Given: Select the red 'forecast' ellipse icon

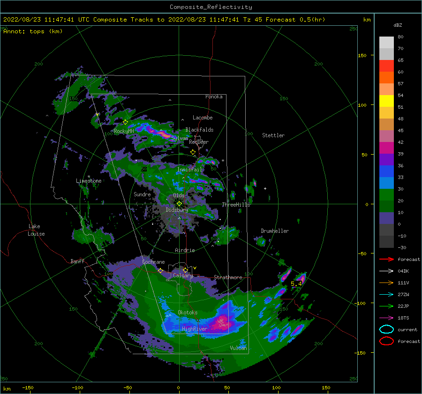Looking at the screenshot, I should pos(386,341).
